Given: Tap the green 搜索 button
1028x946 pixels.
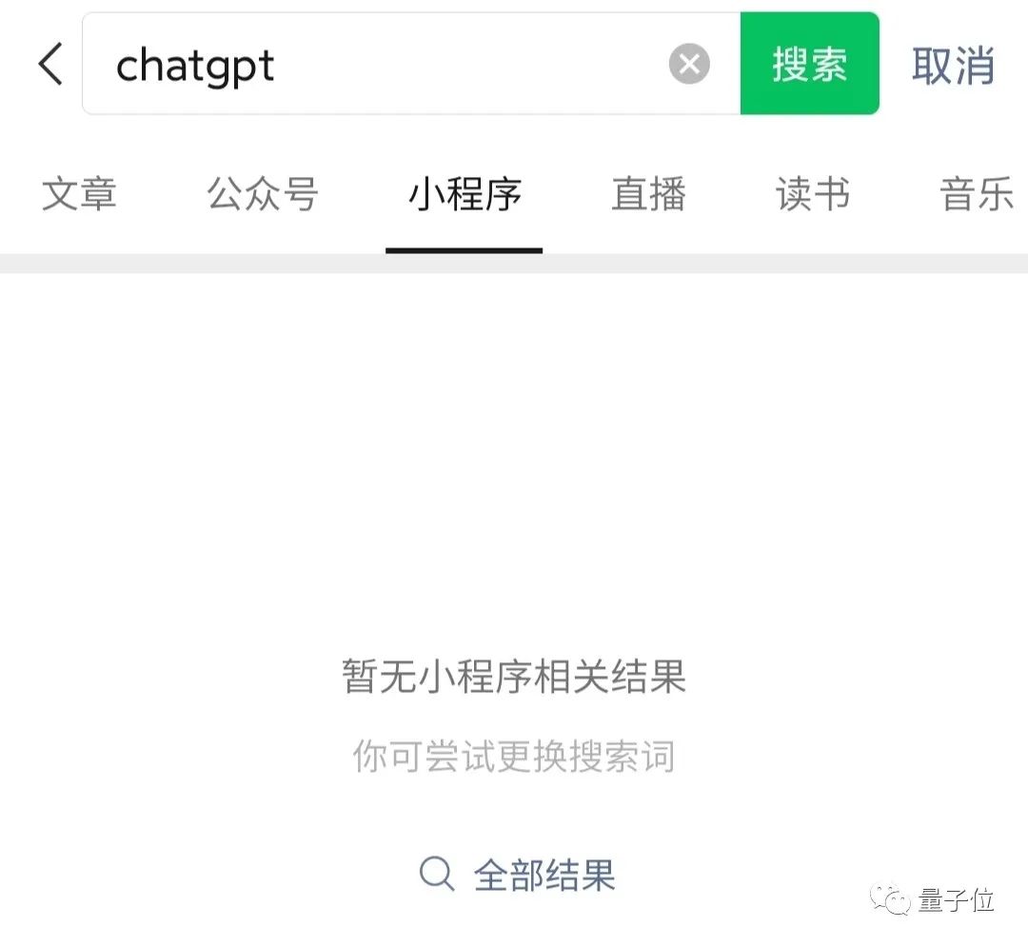Looking at the screenshot, I should click(810, 64).
